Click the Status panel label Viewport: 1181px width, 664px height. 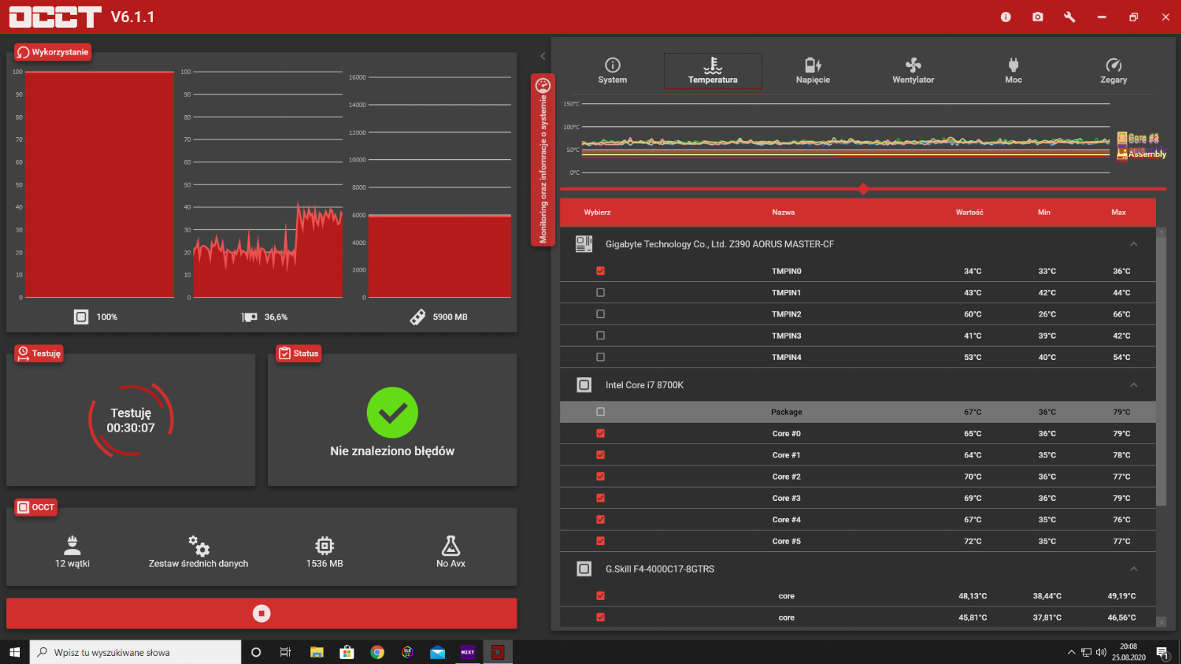pos(299,353)
